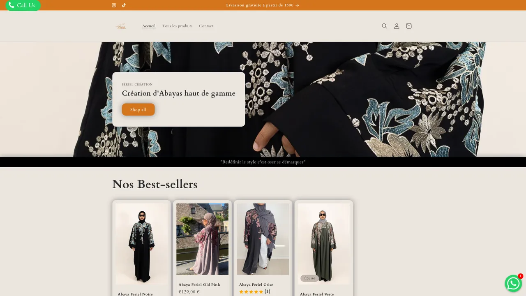The width and height of the screenshot is (526, 296).
Task: Click the green Call Us button
Action: click(x=23, y=5)
